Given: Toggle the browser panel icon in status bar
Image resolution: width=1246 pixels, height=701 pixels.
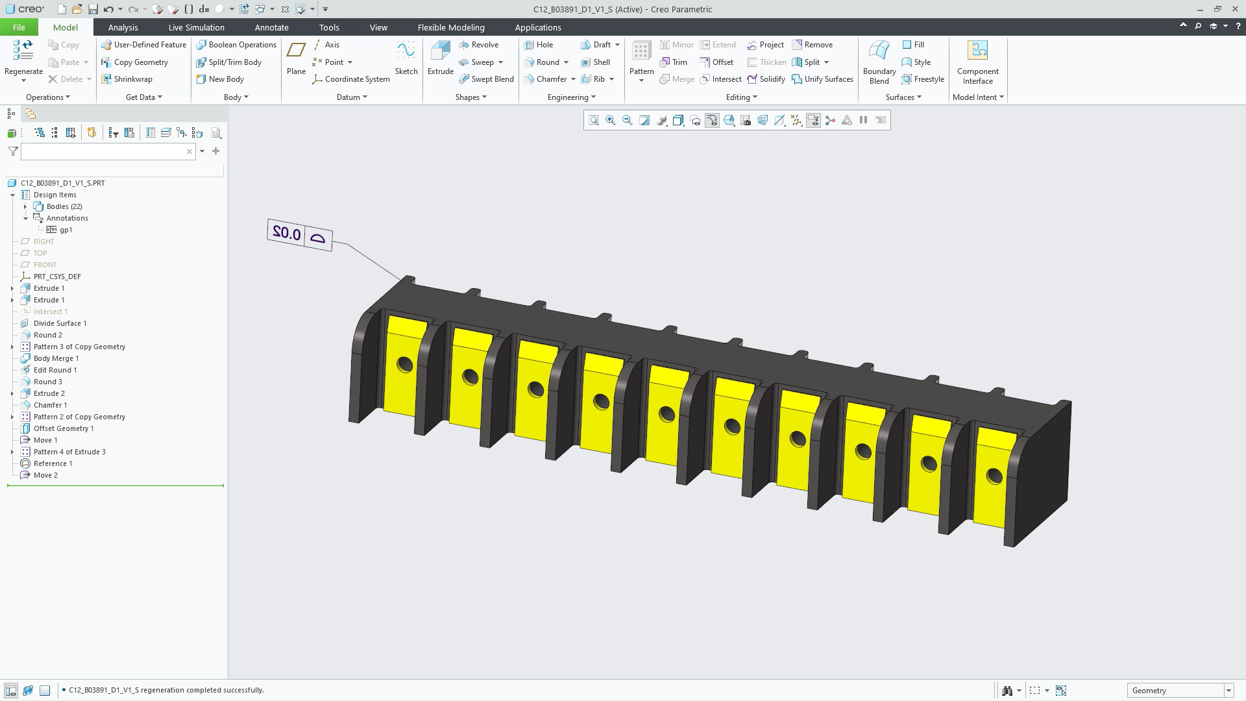Looking at the screenshot, I should click(28, 690).
